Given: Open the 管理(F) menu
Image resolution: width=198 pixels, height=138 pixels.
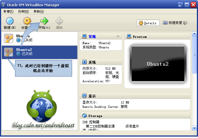Looking at the screenshot, I should (x=8, y=11).
